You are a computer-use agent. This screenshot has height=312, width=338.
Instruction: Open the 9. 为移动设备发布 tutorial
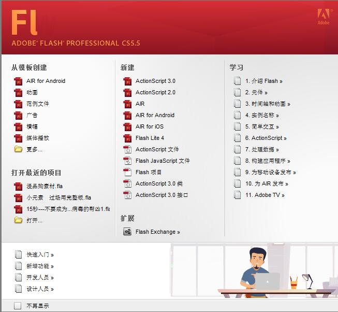click(271, 173)
